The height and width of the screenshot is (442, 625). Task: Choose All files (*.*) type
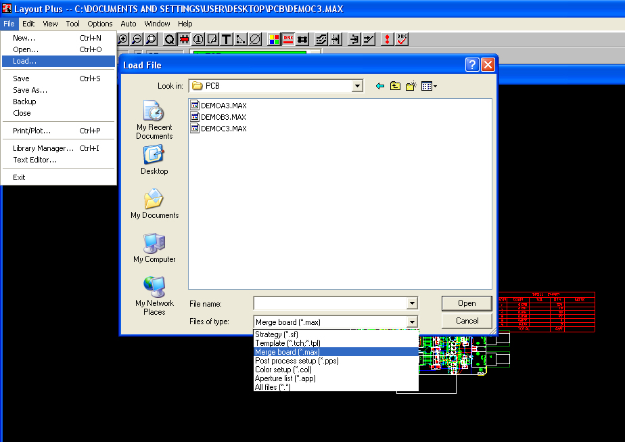336,387
